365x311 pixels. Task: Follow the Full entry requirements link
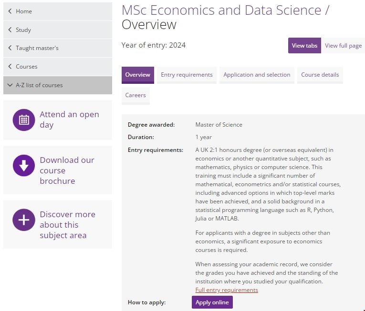pyautogui.click(x=227, y=290)
